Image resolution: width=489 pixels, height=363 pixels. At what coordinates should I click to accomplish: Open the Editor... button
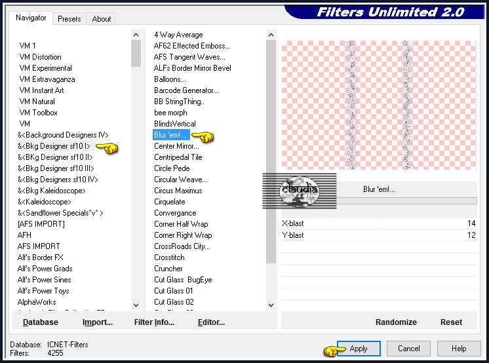[211, 322]
